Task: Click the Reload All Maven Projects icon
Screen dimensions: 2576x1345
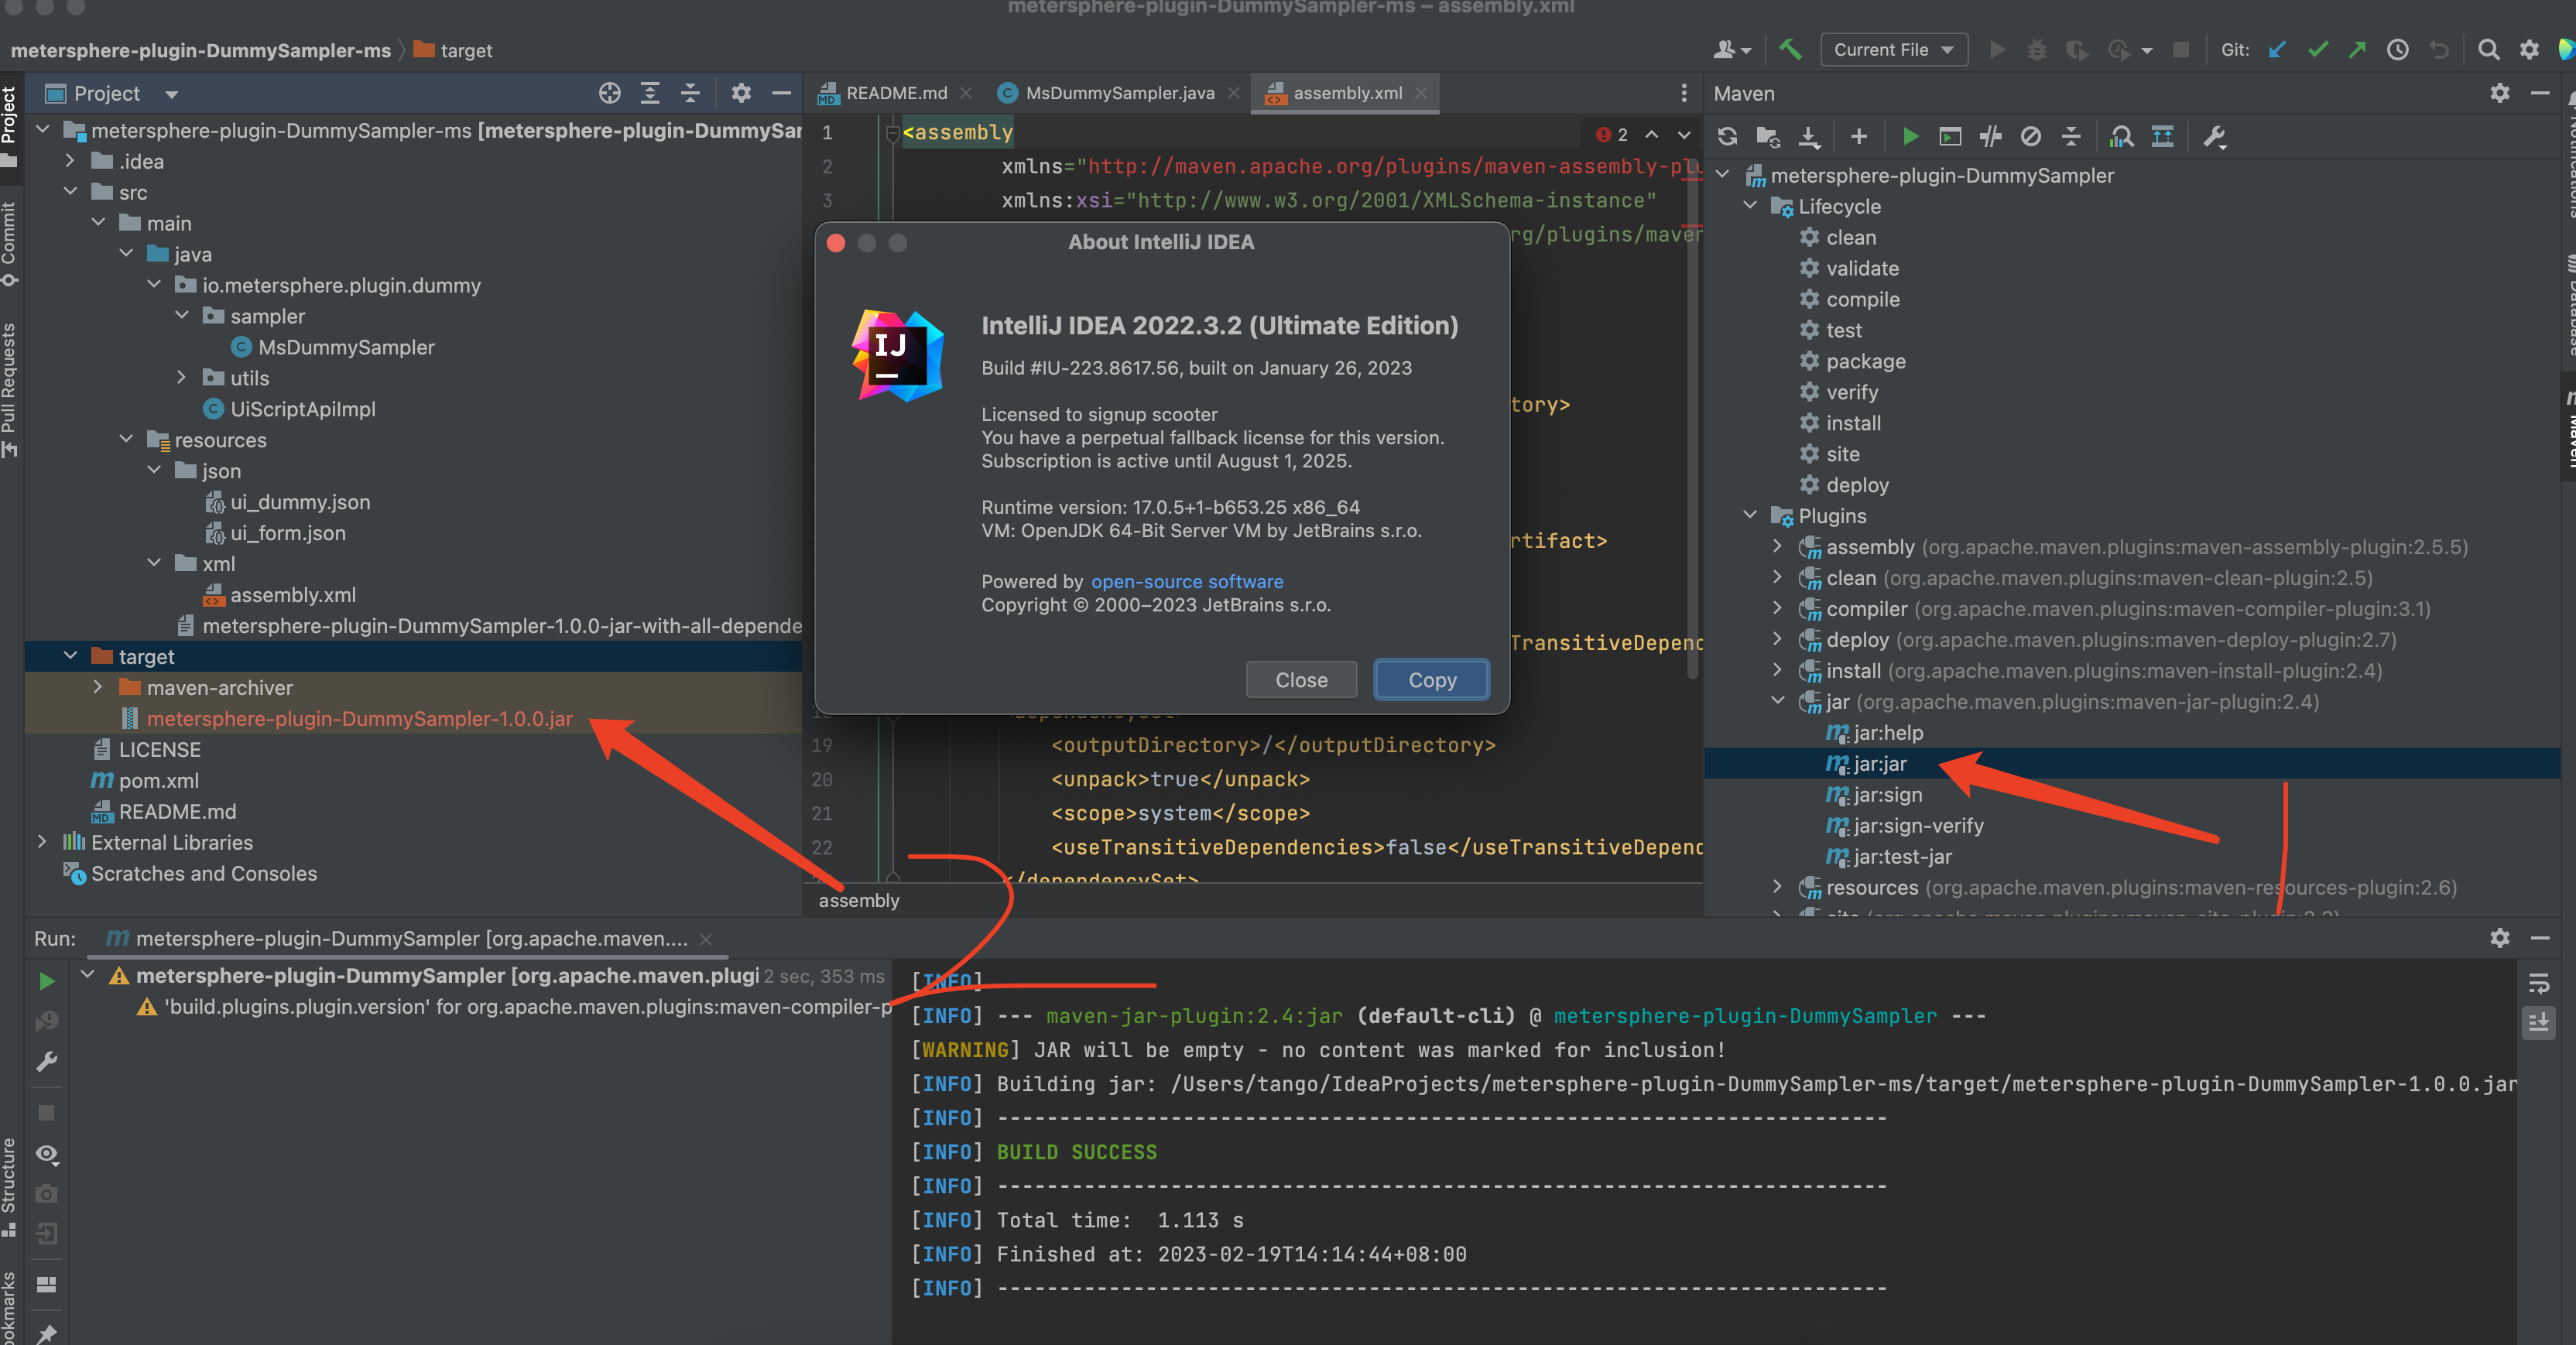Action: [1727, 137]
